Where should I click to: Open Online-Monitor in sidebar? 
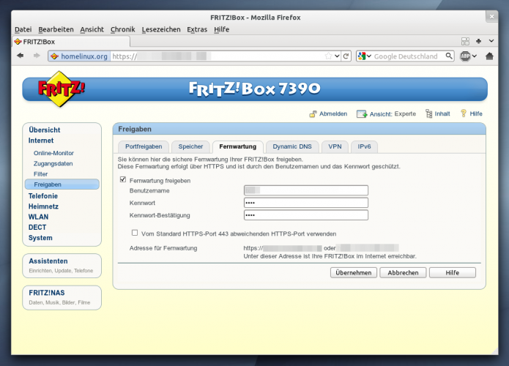pyautogui.click(x=53, y=153)
